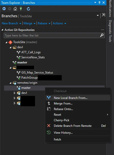This screenshot has width=114, height=155.
Task: Toggle the pin icon on Team Explorer
Action: 100,3
